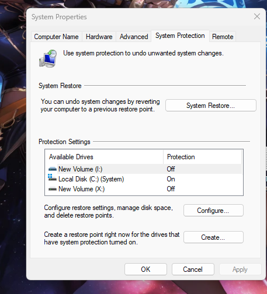The image size is (267, 294).
Task: Select the Local Disk (C:) Windows drive icon
Action: point(52,178)
